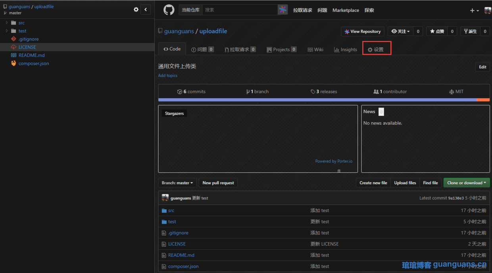
Task: View the 1 branch list
Action: pyautogui.click(x=257, y=92)
